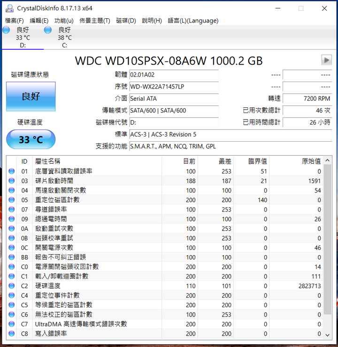
Task: Select the 硬碟溫度 attribute row name
Action: tap(47, 286)
